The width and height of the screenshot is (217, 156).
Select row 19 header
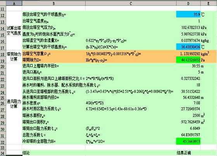click(3, 60)
